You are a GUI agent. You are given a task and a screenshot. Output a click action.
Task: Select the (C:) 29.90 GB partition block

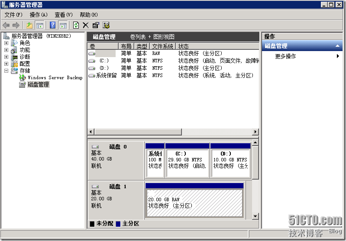coord(188,161)
